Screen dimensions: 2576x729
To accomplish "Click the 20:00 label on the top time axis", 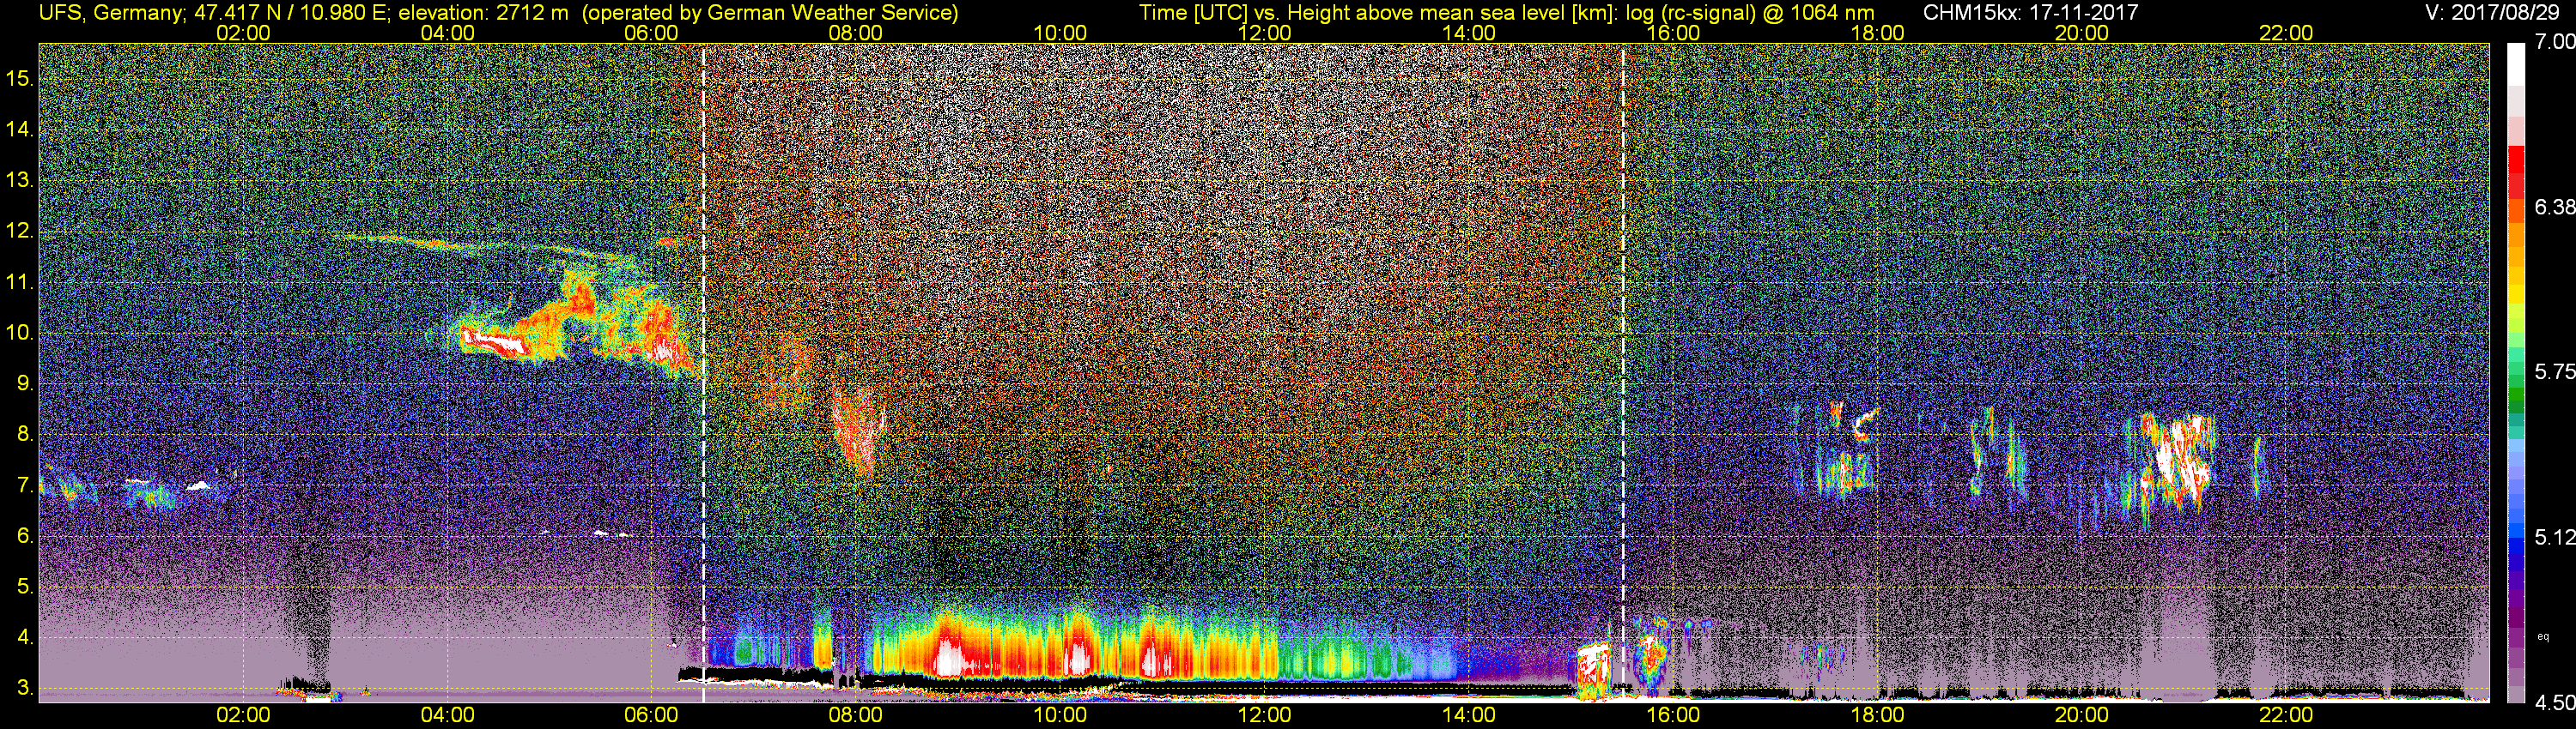I will (2082, 33).
